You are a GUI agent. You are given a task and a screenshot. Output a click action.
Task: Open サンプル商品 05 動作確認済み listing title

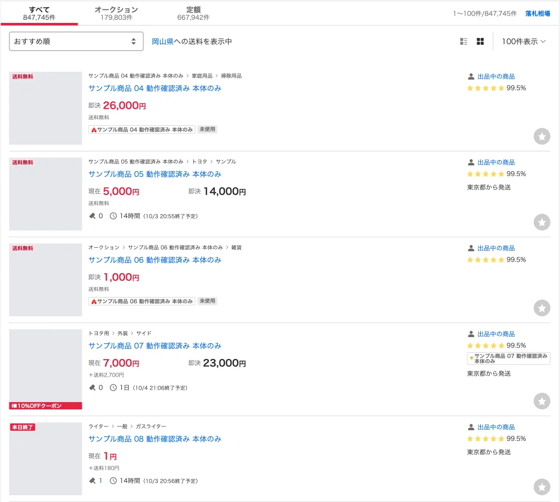pos(155,174)
